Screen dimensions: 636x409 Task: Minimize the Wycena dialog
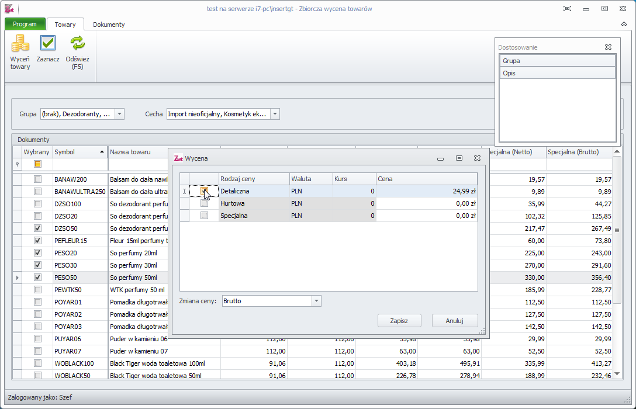pyautogui.click(x=441, y=158)
